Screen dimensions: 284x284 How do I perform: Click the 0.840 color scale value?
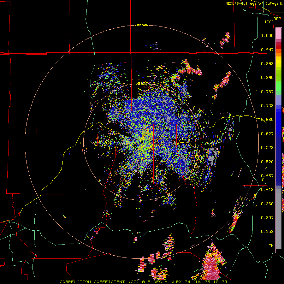[267, 78]
